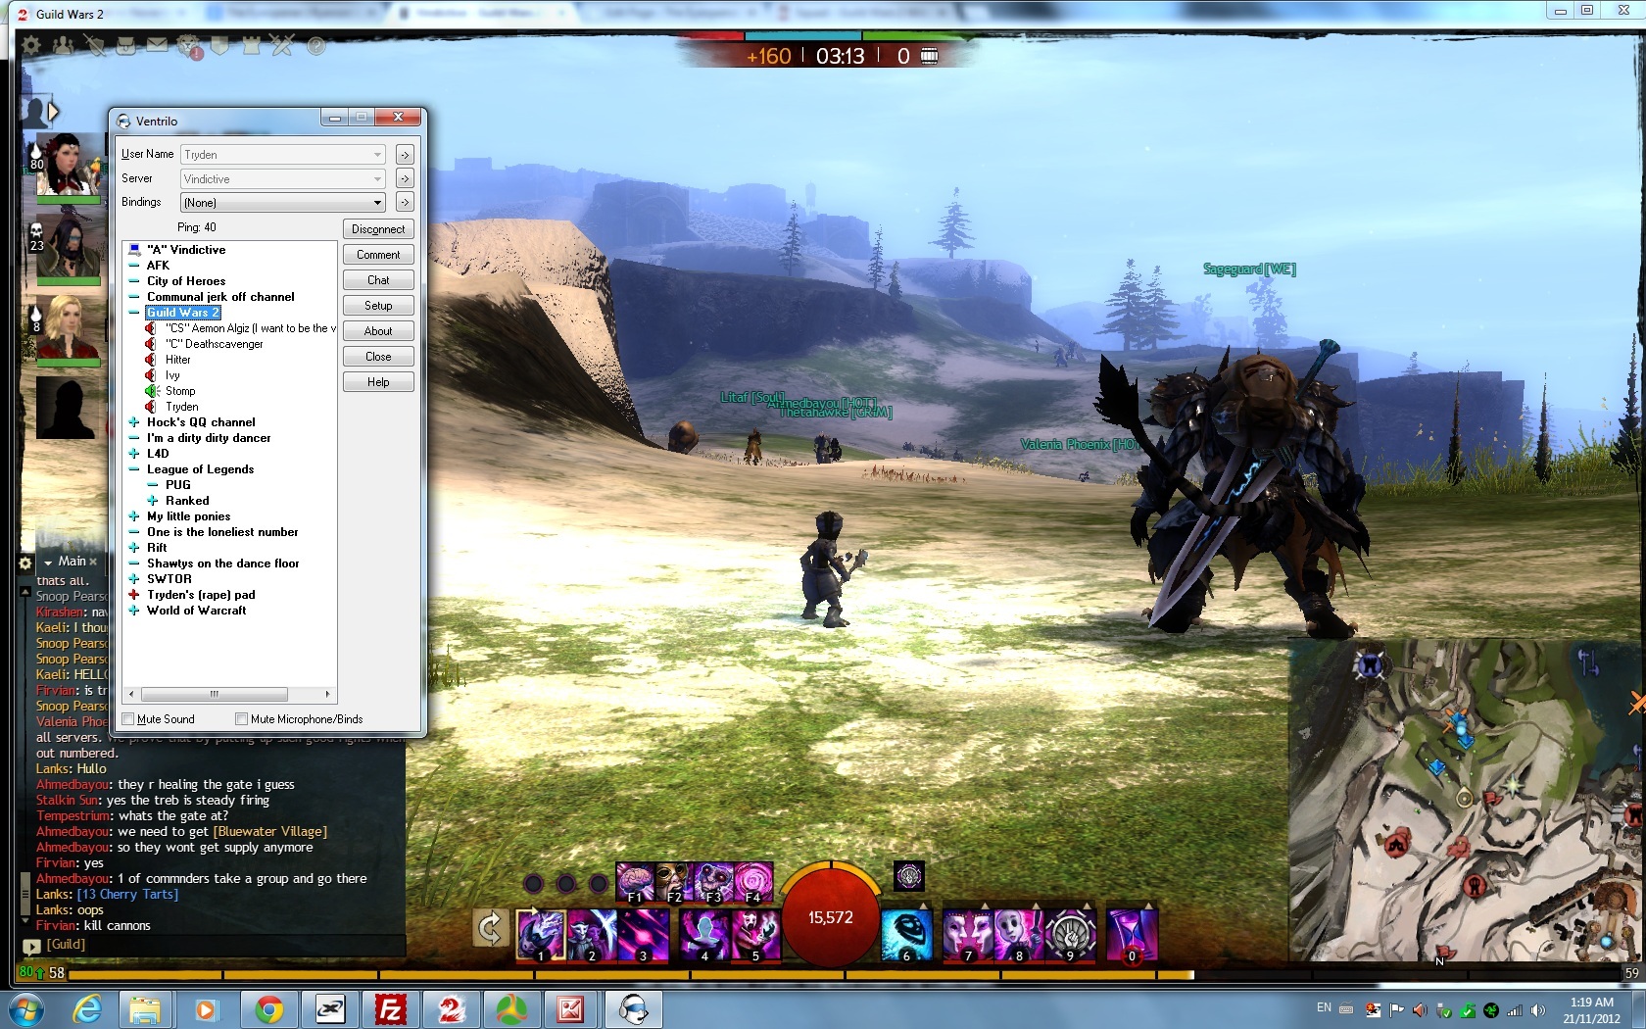Click the Ventrilo Help button
The height and width of the screenshot is (1029, 1646).
coord(378,382)
